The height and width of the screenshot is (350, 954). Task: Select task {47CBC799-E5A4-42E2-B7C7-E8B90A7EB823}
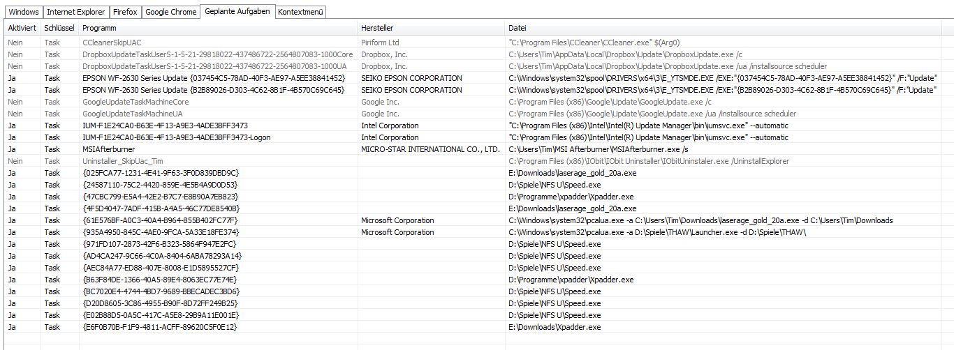coord(479,196)
